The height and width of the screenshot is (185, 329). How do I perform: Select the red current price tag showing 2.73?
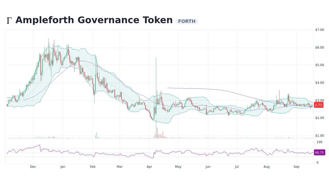[318, 105]
